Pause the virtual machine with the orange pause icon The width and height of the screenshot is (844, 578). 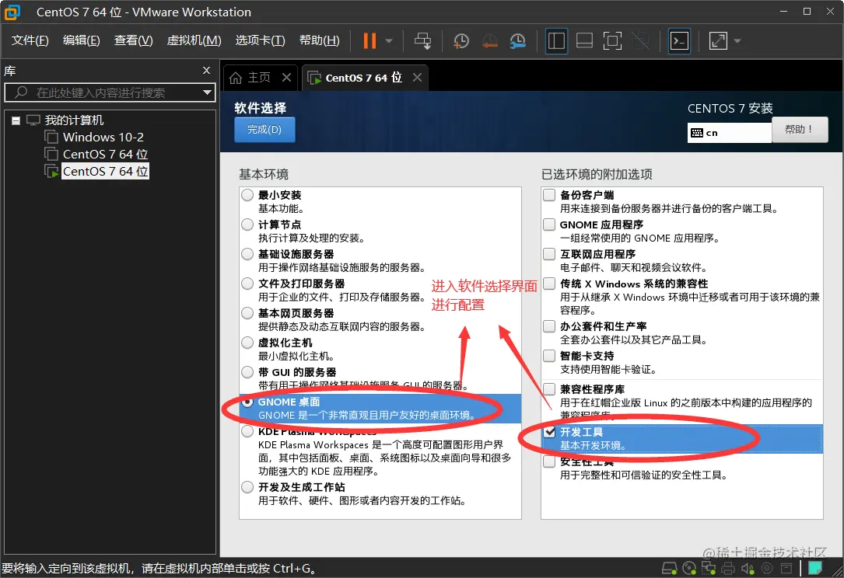[x=369, y=41]
